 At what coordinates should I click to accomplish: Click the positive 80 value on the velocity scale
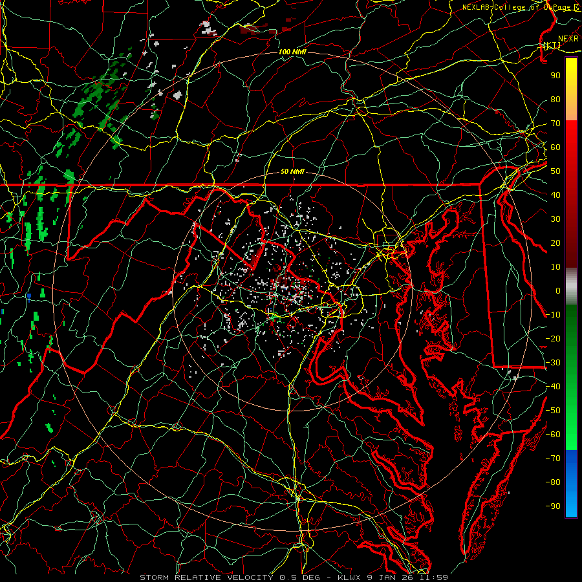[x=555, y=99]
